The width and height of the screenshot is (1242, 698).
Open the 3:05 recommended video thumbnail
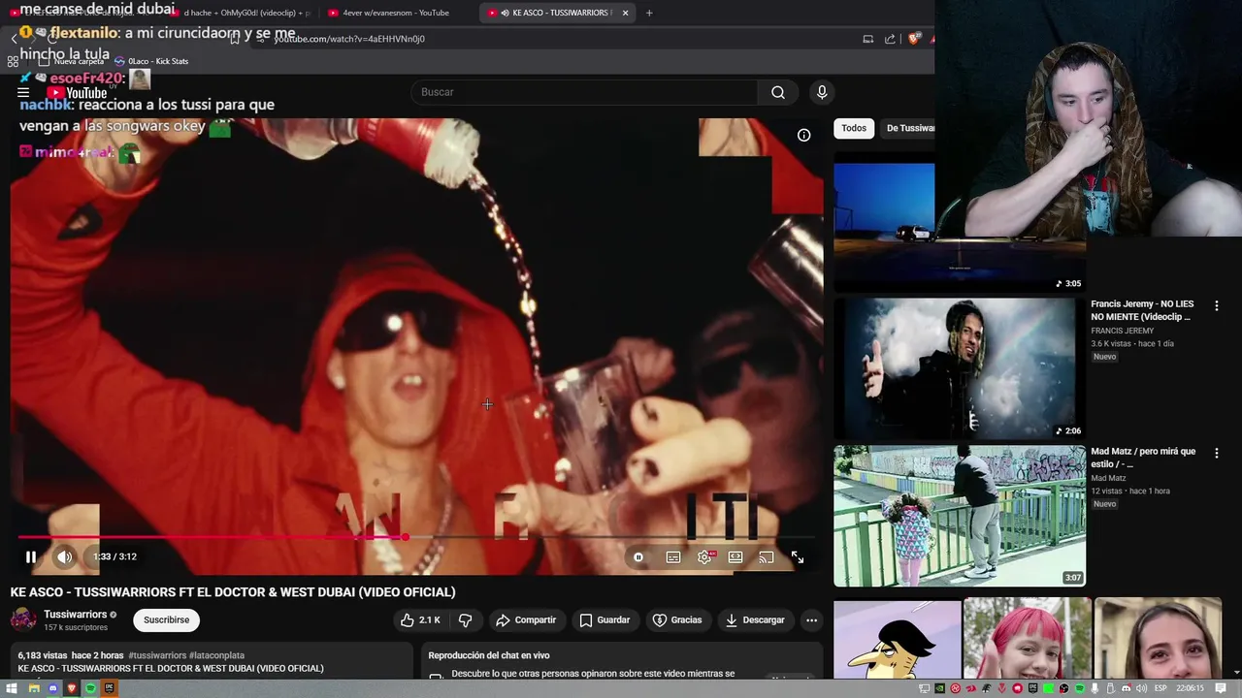[x=960, y=221]
